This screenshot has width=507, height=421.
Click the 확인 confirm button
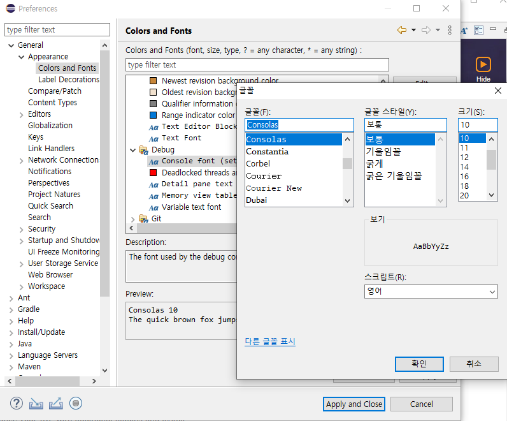[x=419, y=364]
